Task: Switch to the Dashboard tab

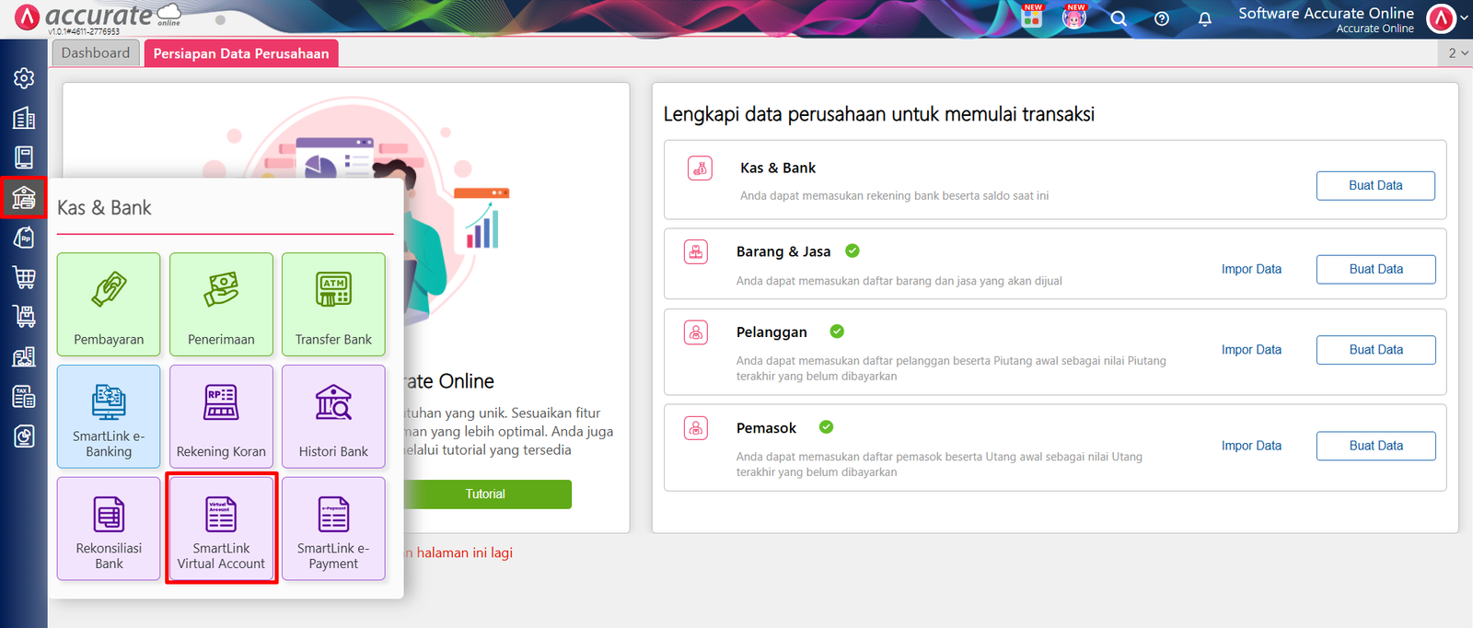Action: pos(96,52)
